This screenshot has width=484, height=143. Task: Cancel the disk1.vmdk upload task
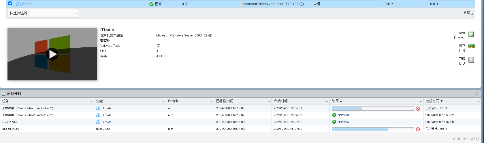tap(418, 109)
